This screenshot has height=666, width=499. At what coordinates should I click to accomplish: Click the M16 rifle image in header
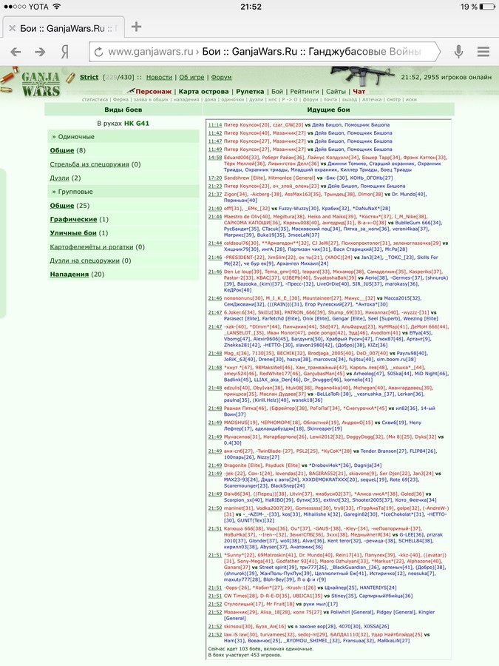tap(364, 75)
